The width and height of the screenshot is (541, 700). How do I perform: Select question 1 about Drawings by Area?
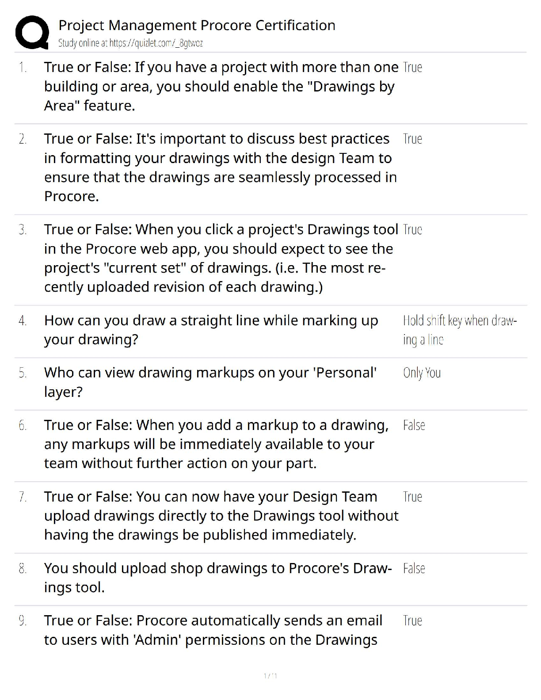click(x=221, y=86)
